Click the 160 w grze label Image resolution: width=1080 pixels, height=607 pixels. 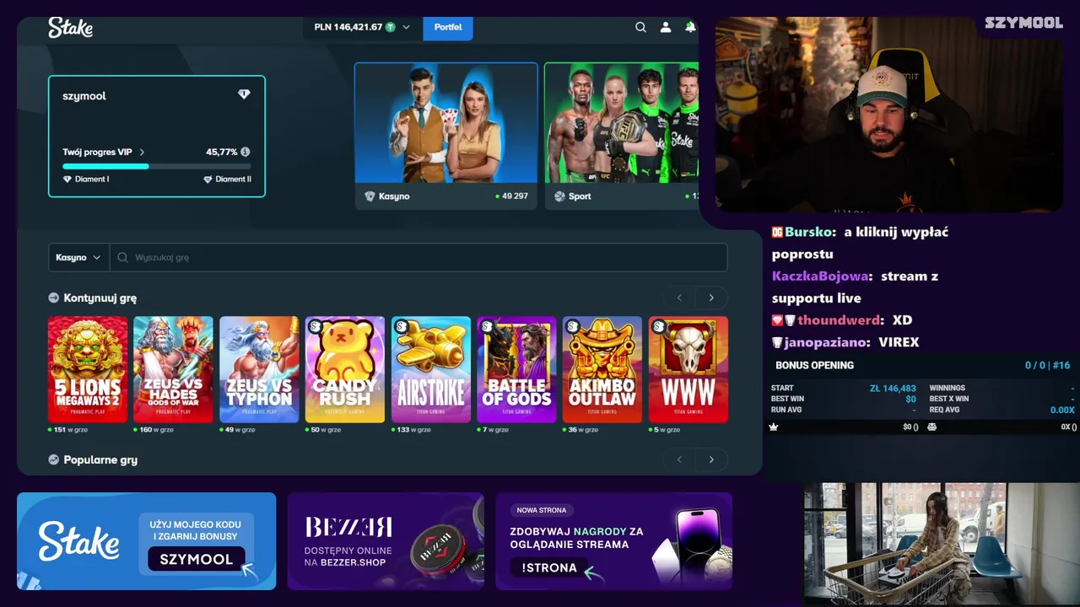coord(157,430)
